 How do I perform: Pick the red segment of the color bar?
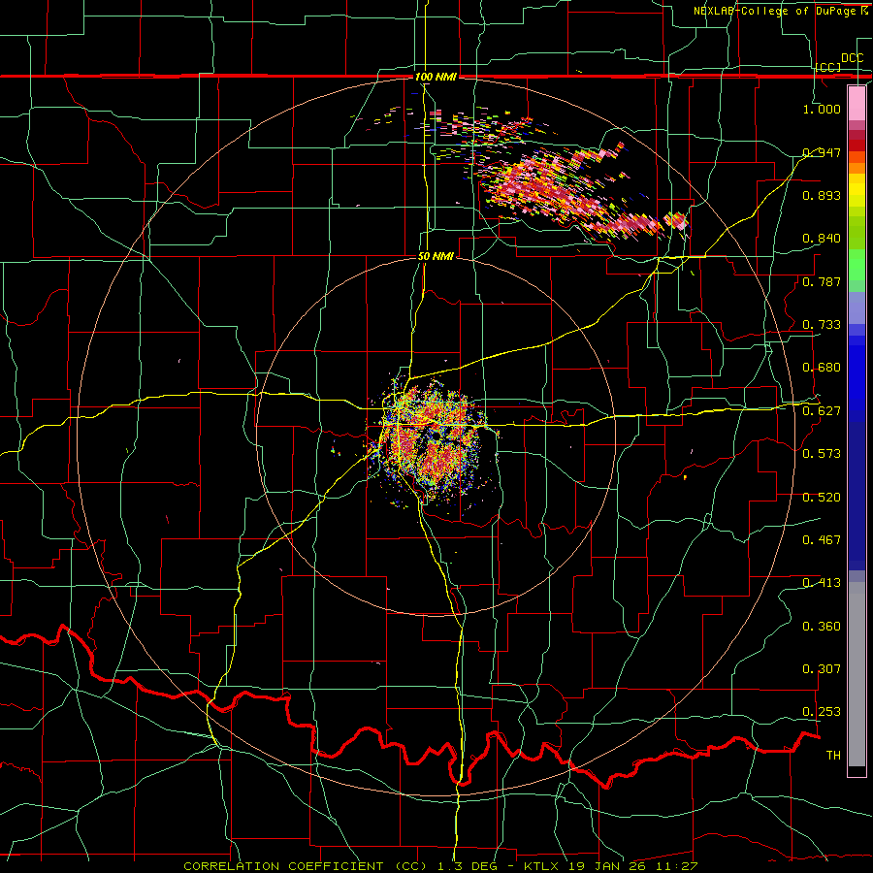pyautogui.click(x=857, y=145)
